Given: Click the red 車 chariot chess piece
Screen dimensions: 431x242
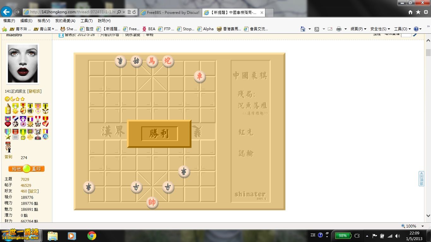Looking at the screenshot, I should (x=199, y=76).
